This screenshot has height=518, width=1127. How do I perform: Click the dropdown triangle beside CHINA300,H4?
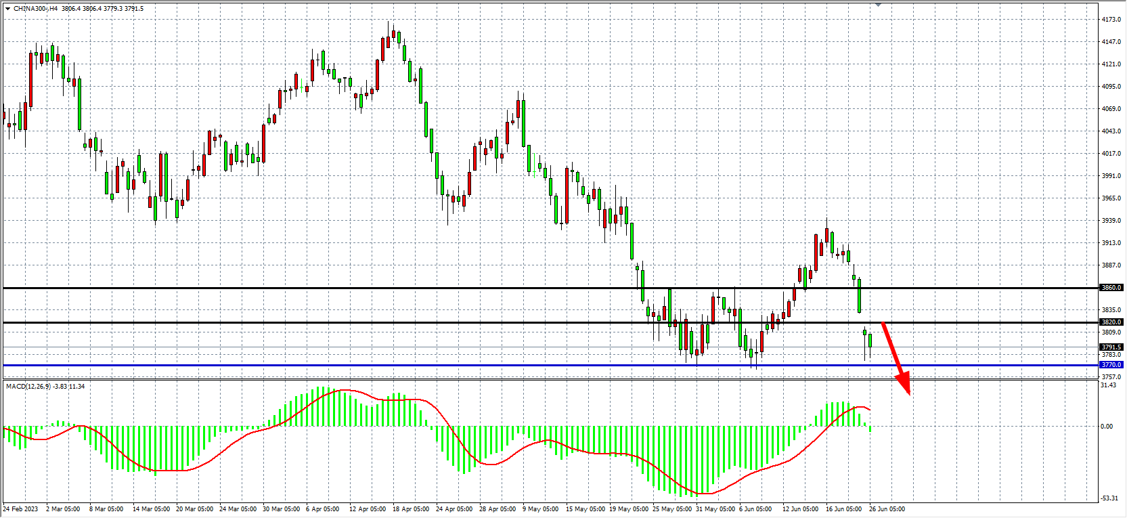point(7,9)
